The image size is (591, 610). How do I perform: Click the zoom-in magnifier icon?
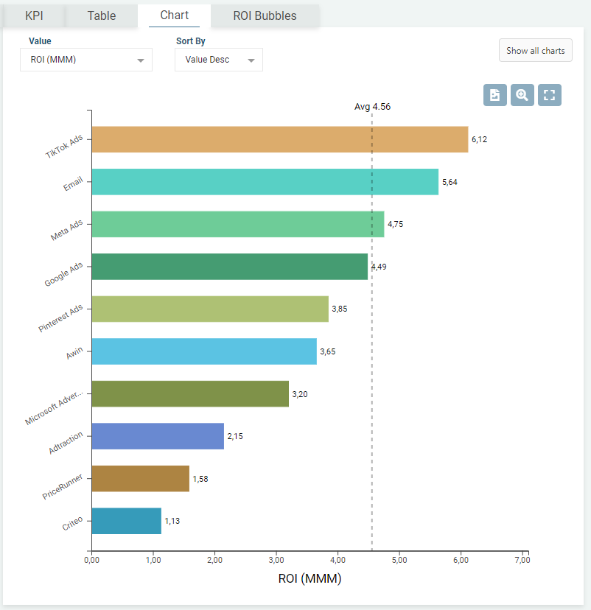pos(522,95)
